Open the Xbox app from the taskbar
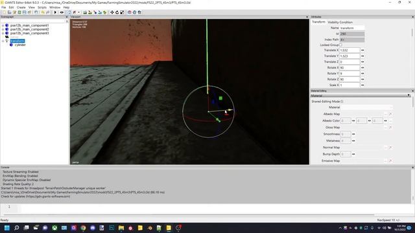The height and width of the screenshot is (233, 415). [x=54, y=228]
